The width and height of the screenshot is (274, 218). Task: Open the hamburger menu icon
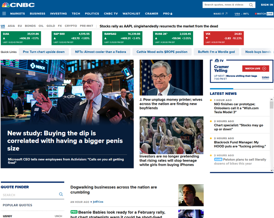(4, 14)
